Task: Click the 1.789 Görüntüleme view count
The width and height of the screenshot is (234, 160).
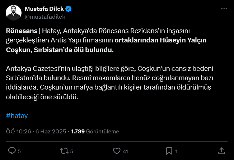Action: tap(95, 132)
